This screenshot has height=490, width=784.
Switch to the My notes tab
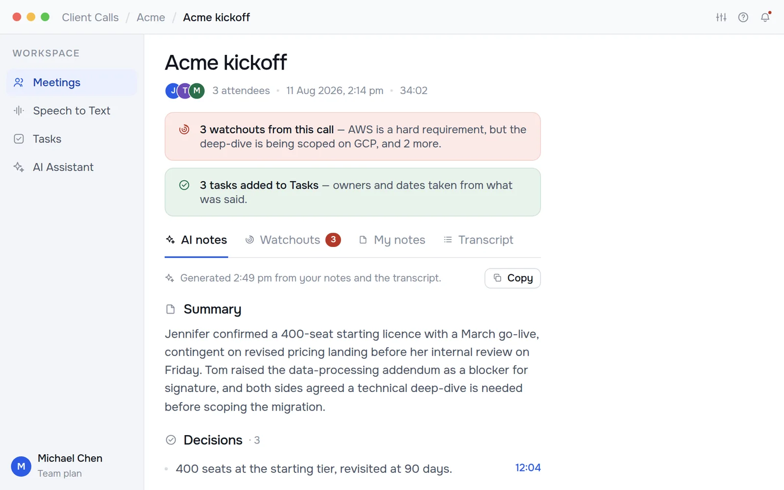(x=392, y=240)
